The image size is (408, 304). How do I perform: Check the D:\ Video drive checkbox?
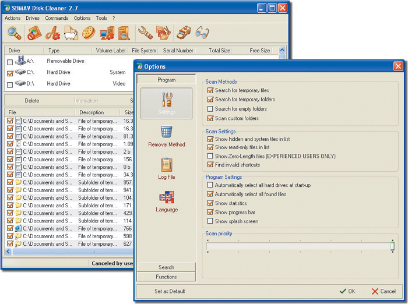click(x=10, y=85)
